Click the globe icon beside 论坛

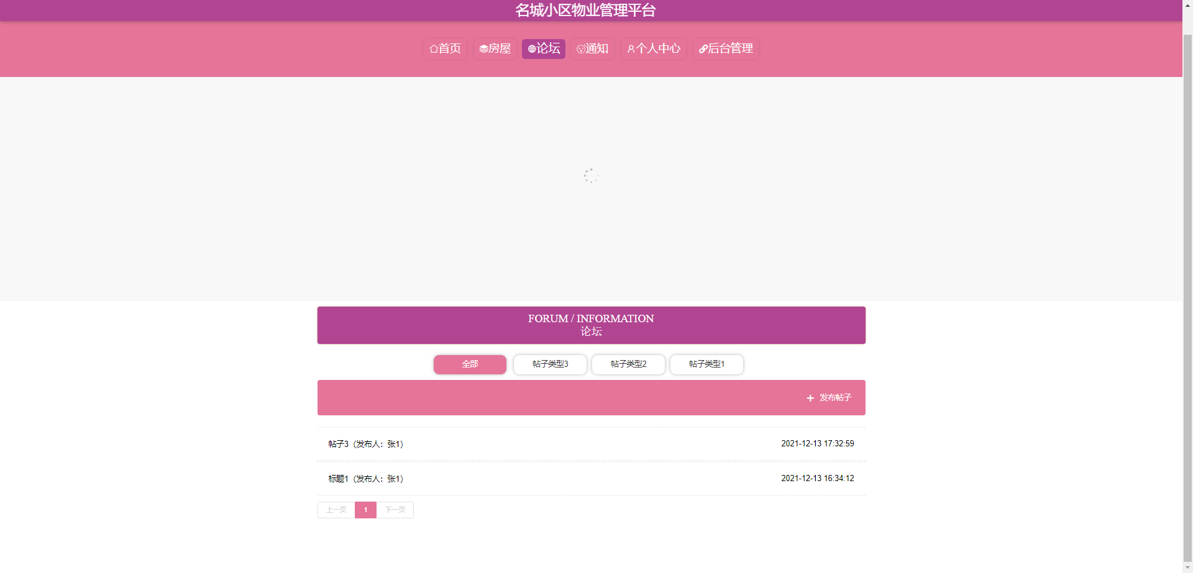[532, 49]
